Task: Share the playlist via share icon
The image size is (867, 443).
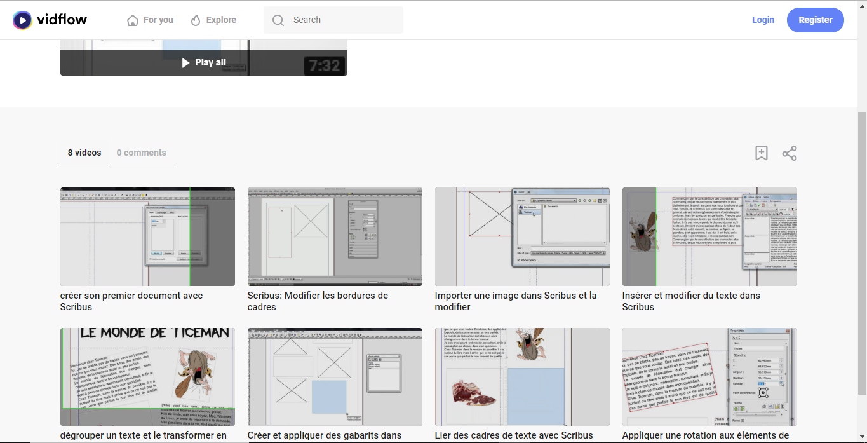Action: coord(790,153)
